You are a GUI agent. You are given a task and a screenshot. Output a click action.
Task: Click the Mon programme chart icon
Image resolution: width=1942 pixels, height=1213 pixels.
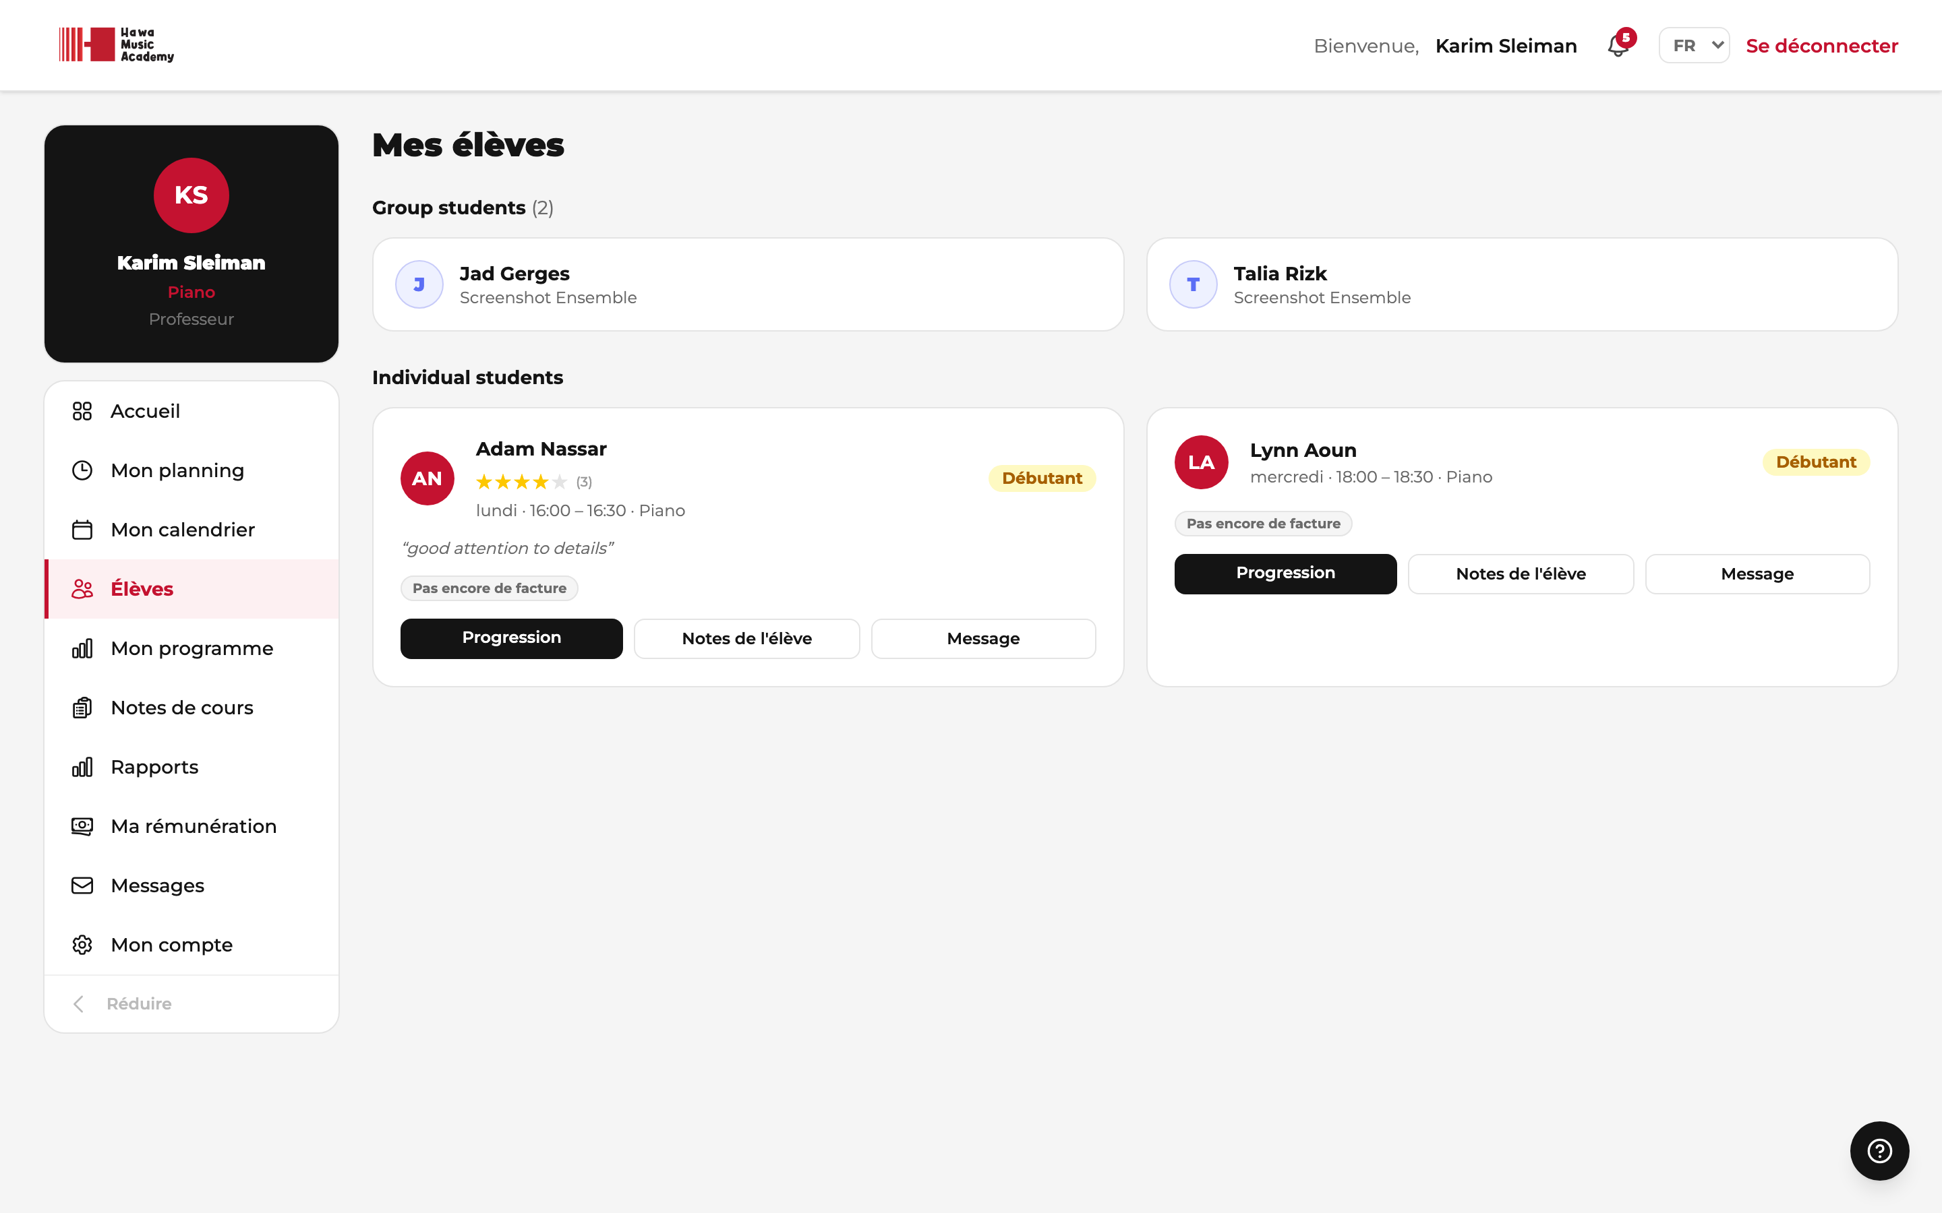[x=82, y=648]
